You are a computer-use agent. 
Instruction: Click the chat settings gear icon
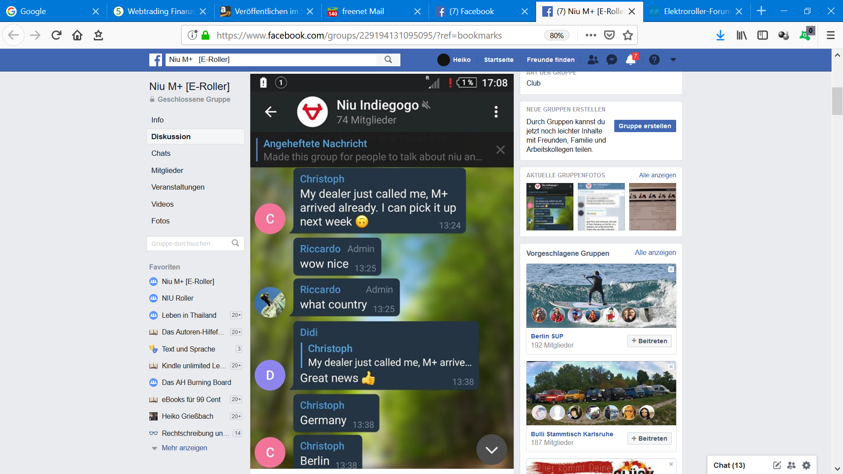pos(807,465)
